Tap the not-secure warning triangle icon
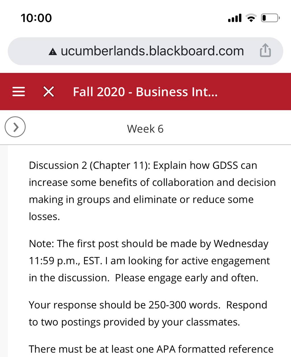The image size is (291, 357). [x=53, y=52]
